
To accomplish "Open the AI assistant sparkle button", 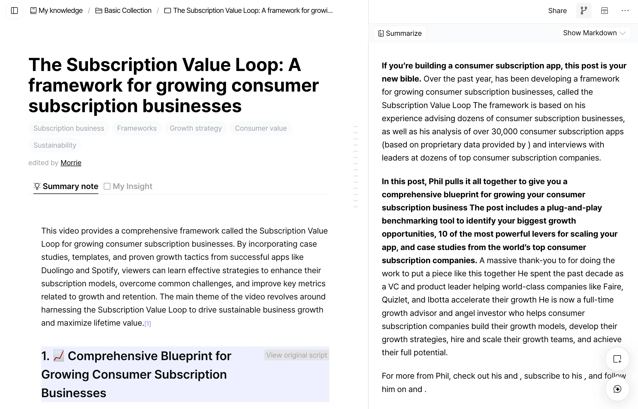I will pos(617,389).
